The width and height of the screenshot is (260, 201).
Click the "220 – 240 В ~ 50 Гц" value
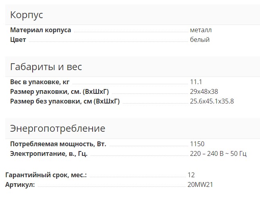(x=218, y=153)
